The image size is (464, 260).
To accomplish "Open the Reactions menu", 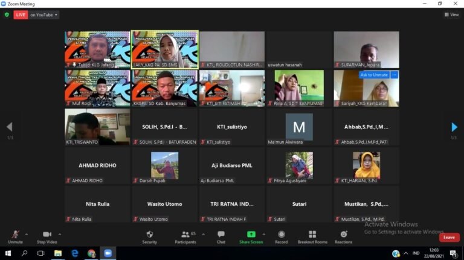I will pyautogui.click(x=344, y=237).
